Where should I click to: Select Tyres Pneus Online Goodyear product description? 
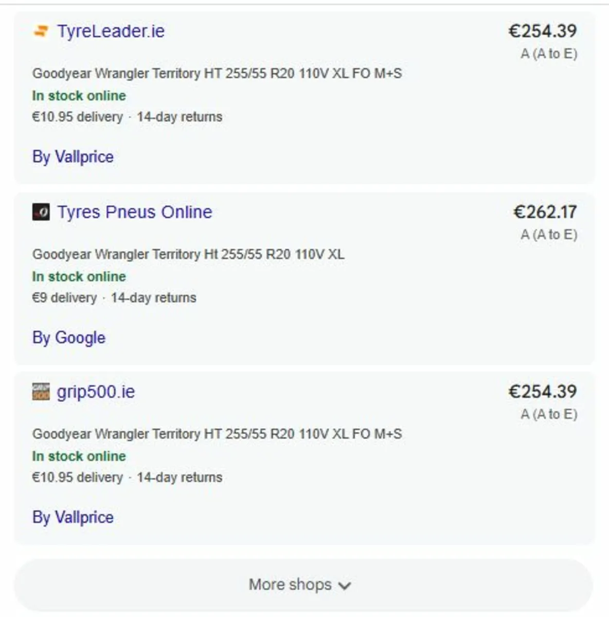tap(188, 255)
